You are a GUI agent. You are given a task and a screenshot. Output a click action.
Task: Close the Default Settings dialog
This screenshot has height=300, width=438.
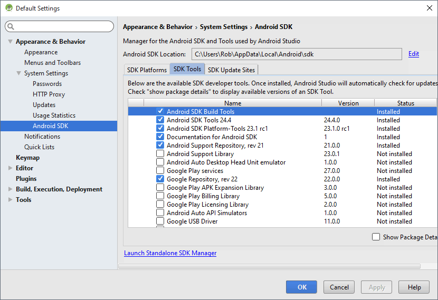[x=430, y=8]
